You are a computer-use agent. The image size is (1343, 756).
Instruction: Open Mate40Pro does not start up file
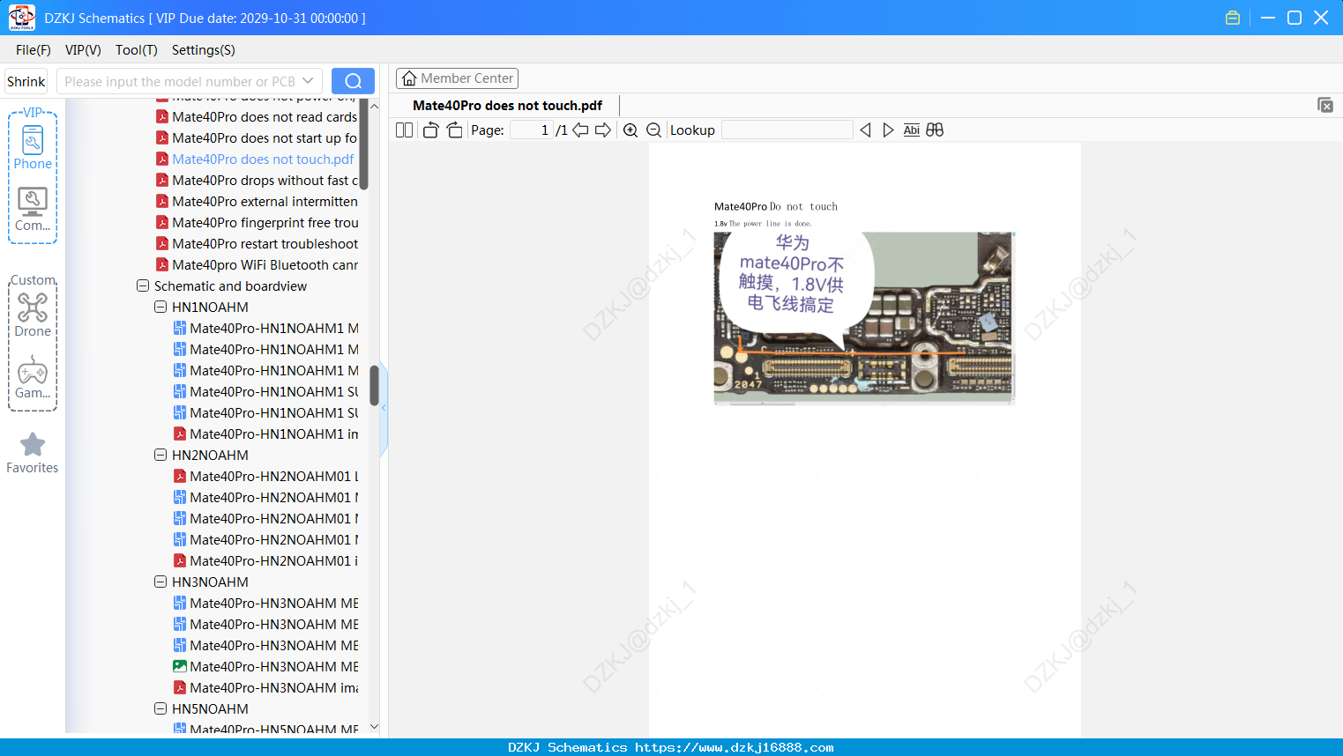click(x=257, y=138)
